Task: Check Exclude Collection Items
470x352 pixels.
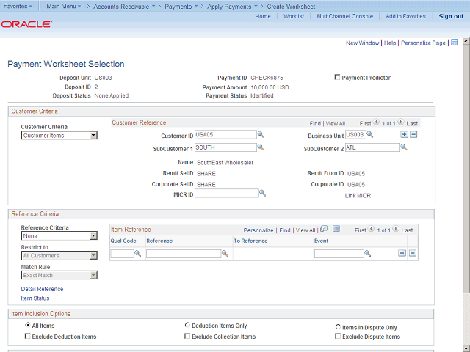Action: 188,337
